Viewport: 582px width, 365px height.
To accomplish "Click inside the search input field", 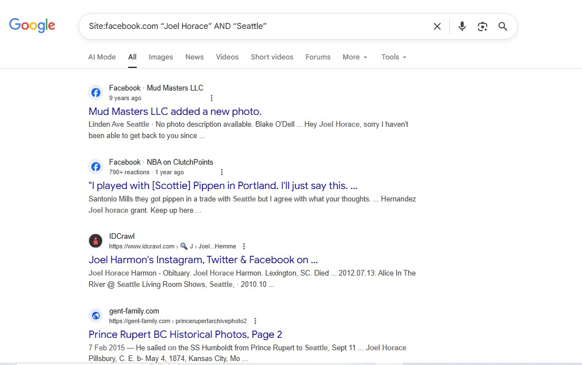I will (x=255, y=26).
